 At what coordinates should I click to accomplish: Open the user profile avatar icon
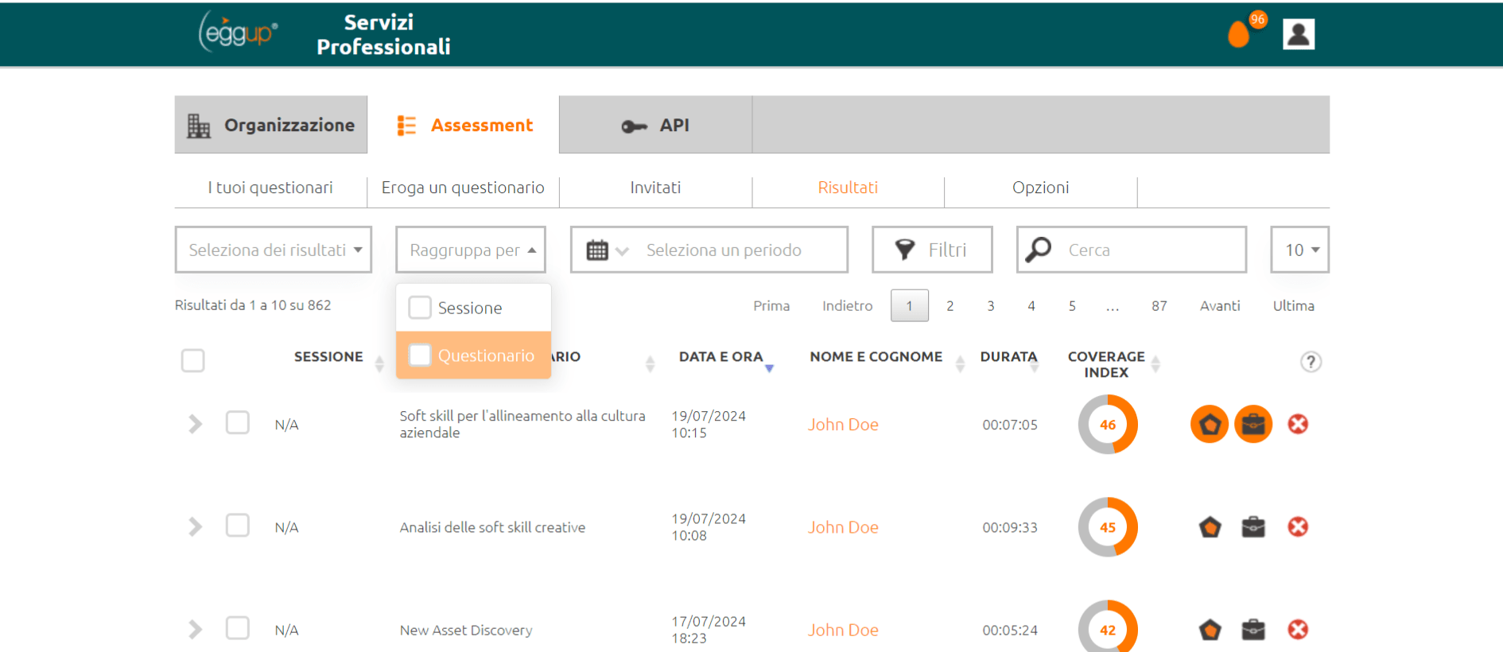point(1299,33)
